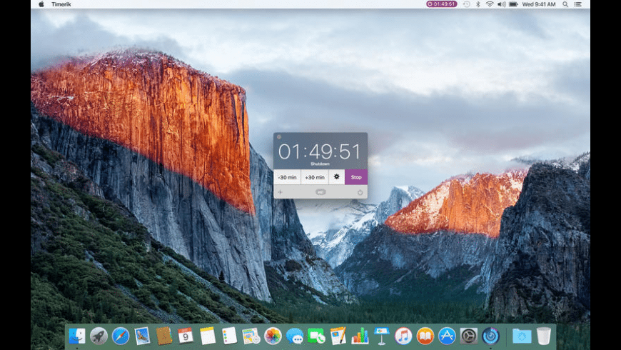Open Calendar from the Dock
This screenshot has width=621, height=350.
(x=186, y=336)
